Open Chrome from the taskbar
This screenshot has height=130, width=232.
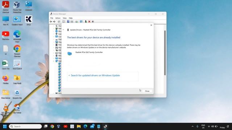tap(52, 126)
